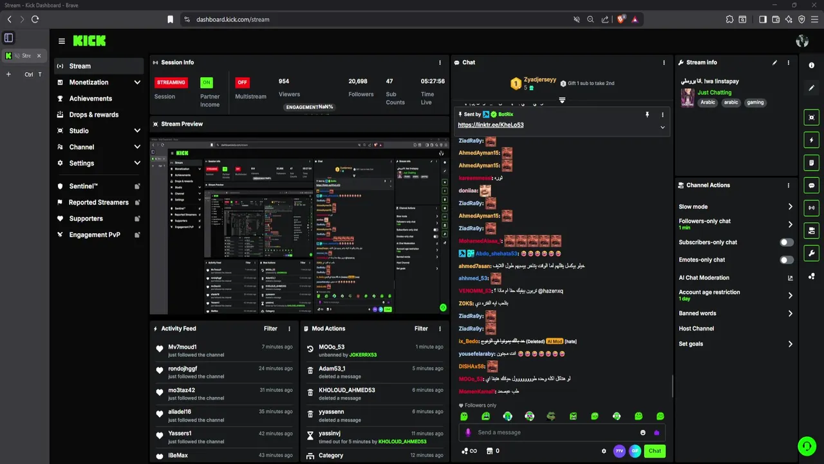Open Drops & rewards in the sidebar
The height and width of the screenshot is (464, 824).
[98, 115]
